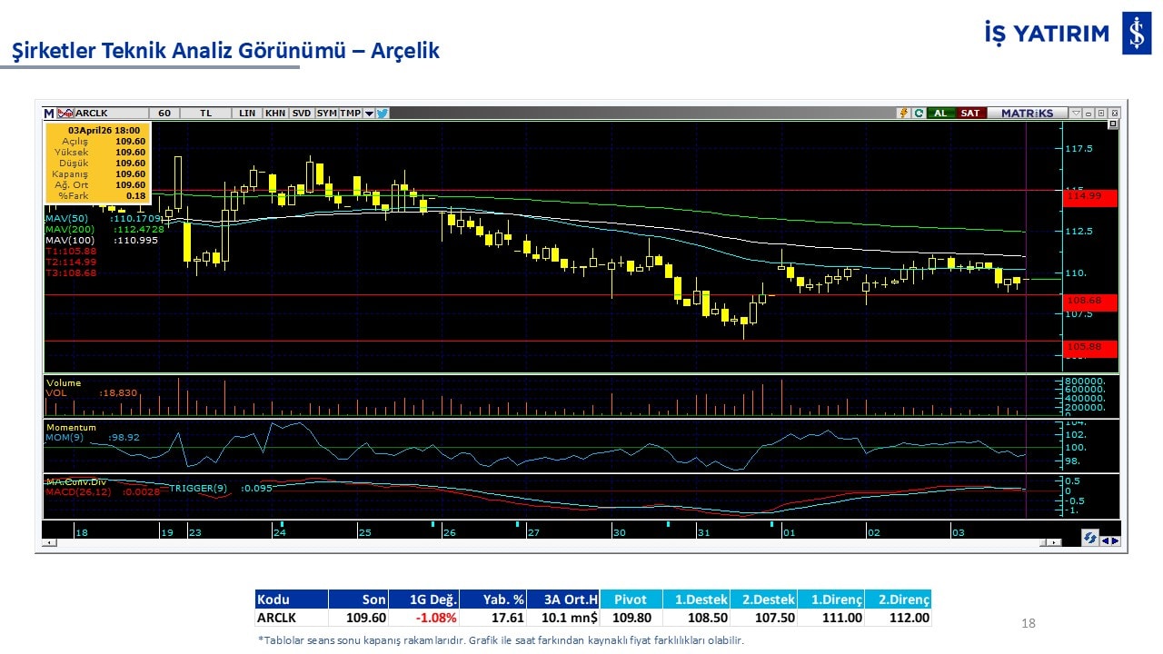Select the TMP toolbar item
1163x654 pixels.
[x=350, y=114]
